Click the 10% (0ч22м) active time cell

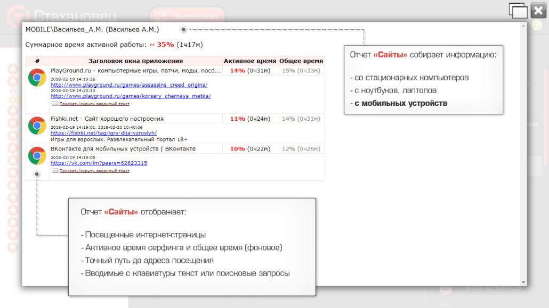(x=250, y=149)
